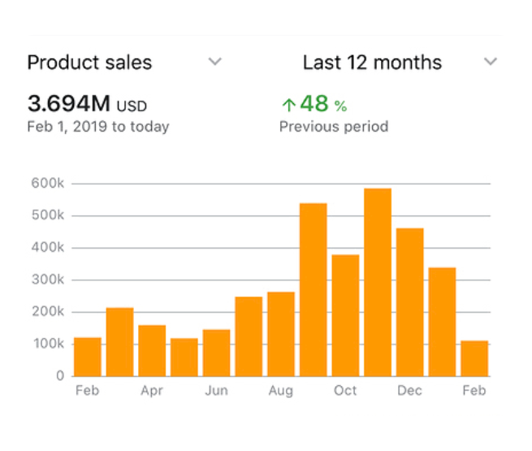Select the March sales bar
532x451 pixels.
coord(119,342)
